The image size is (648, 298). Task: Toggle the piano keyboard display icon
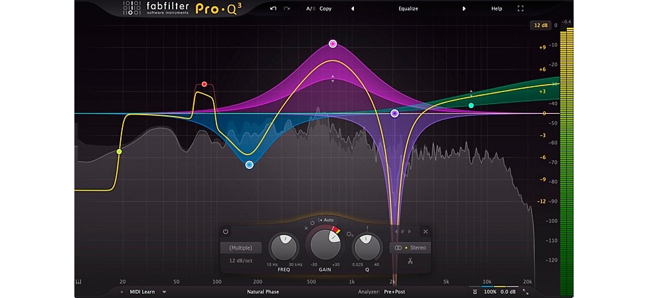point(78,281)
